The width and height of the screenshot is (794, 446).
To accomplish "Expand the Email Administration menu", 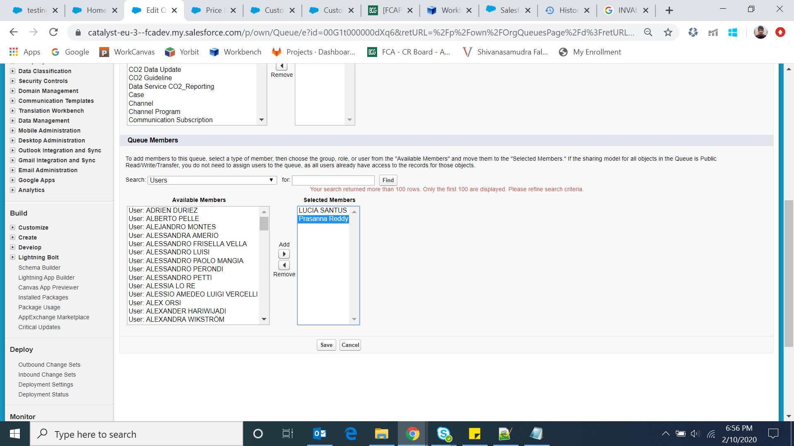I will [x=13, y=170].
